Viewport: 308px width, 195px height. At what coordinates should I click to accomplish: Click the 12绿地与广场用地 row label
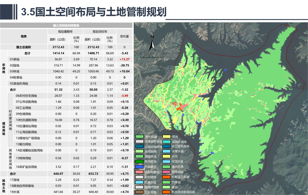pos(28,138)
